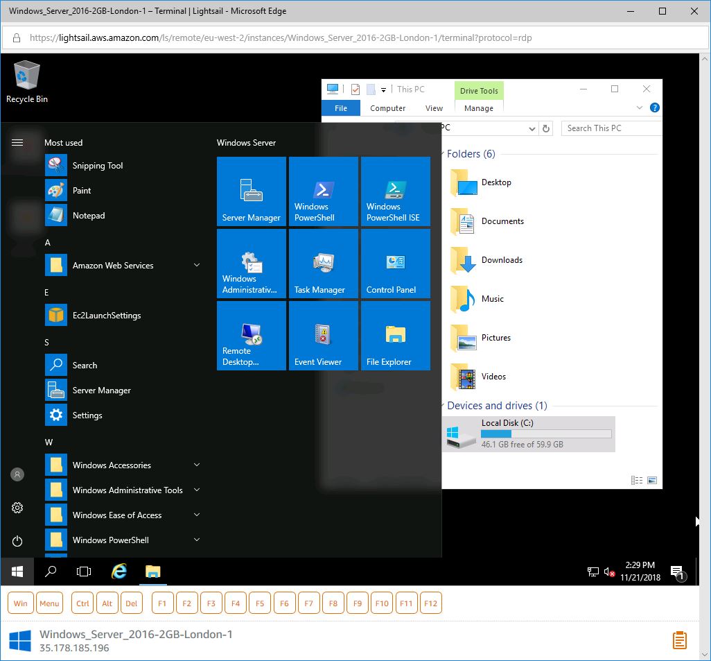
Task: Click the Win key button
Action: (20, 603)
